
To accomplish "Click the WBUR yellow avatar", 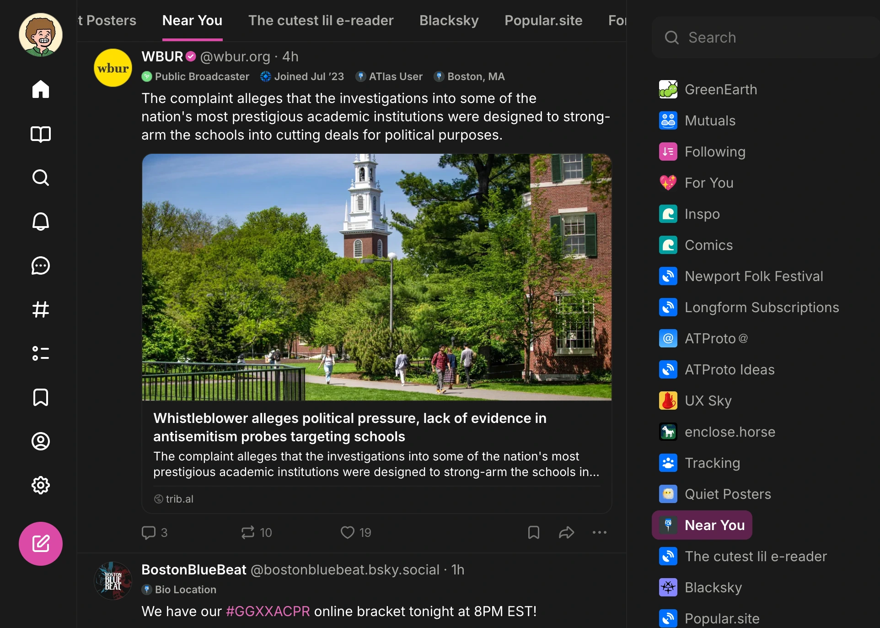I will click(x=113, y=68).
